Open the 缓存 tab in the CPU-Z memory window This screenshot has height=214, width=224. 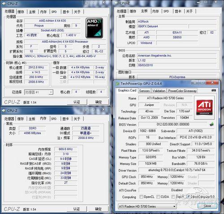(x=21, y=119)
